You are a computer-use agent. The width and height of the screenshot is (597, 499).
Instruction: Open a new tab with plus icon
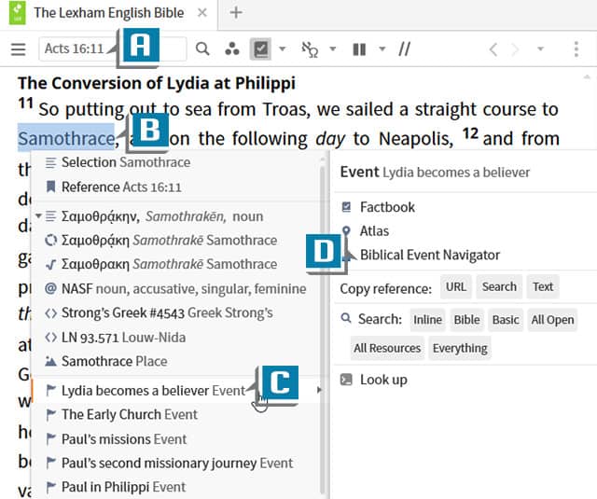pos(236,13)
